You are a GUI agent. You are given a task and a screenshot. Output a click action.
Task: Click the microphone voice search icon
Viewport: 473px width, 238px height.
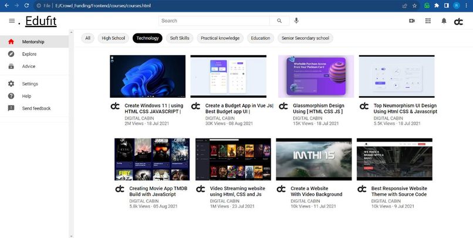coord(296,21)
